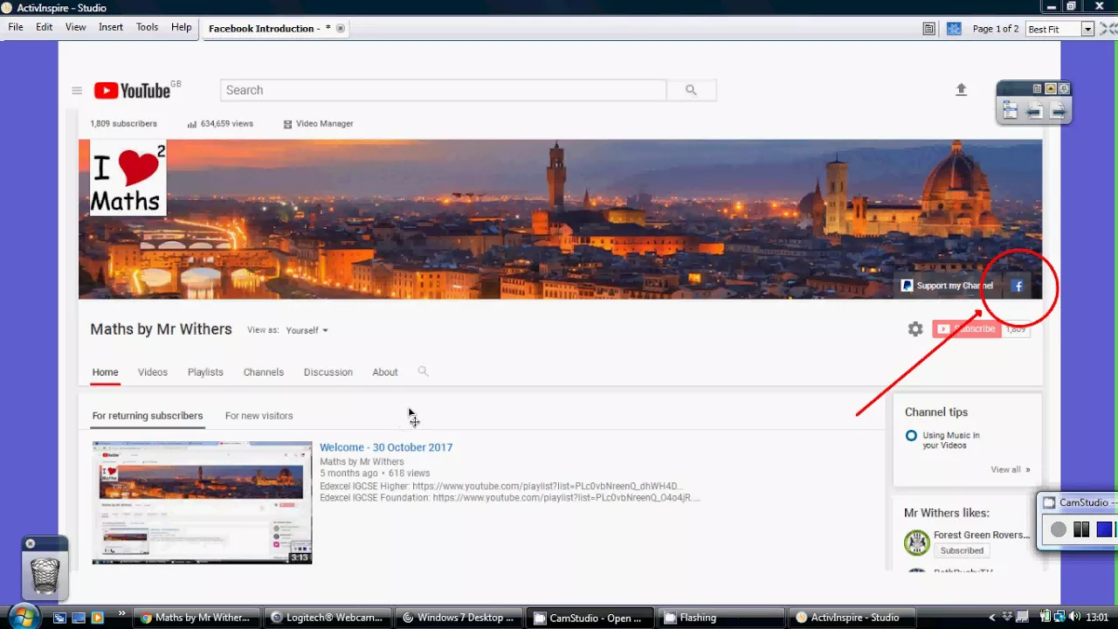Image resolution: width=1118 pixels, height=629 pixels.
Task: Switch to Logitech Webcam taskbar button
Action: point(328,618)
